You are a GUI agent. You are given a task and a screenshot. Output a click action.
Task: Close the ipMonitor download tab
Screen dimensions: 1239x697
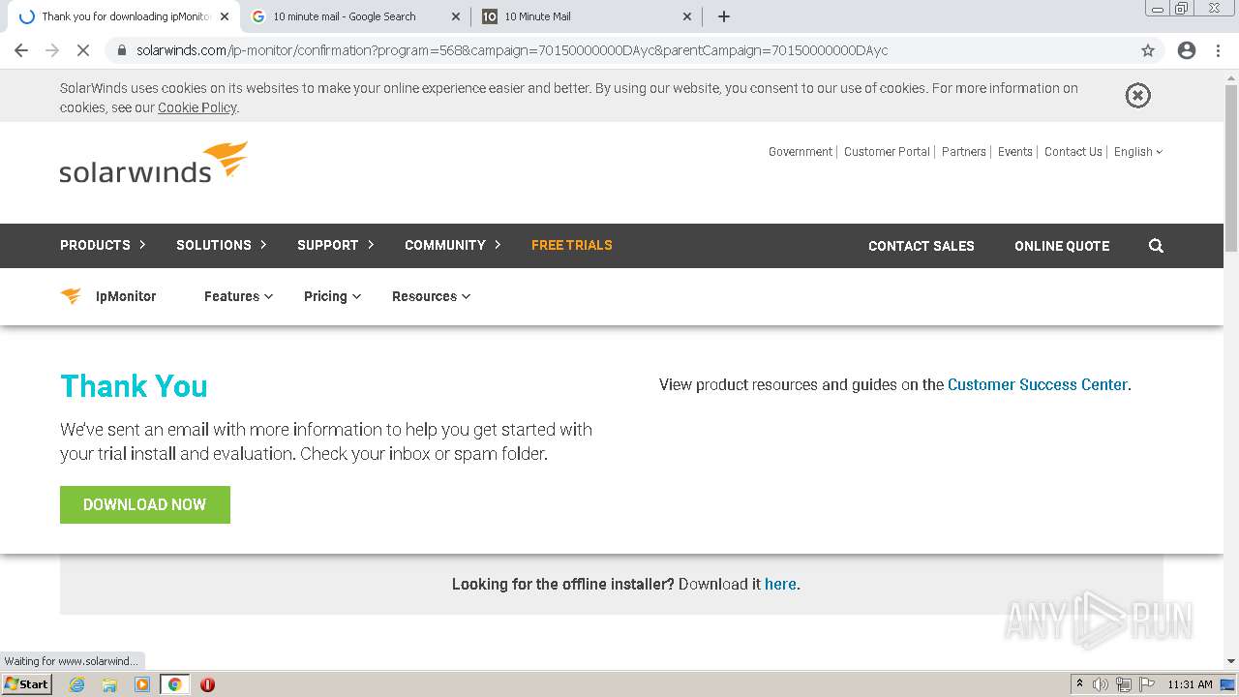coord(224,16)
